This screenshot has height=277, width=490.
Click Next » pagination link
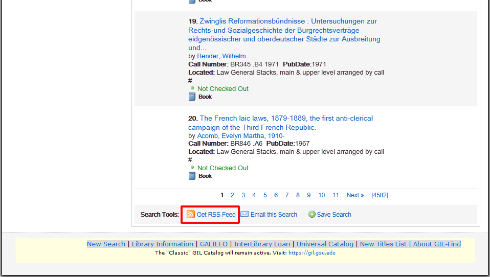(355, 195)
